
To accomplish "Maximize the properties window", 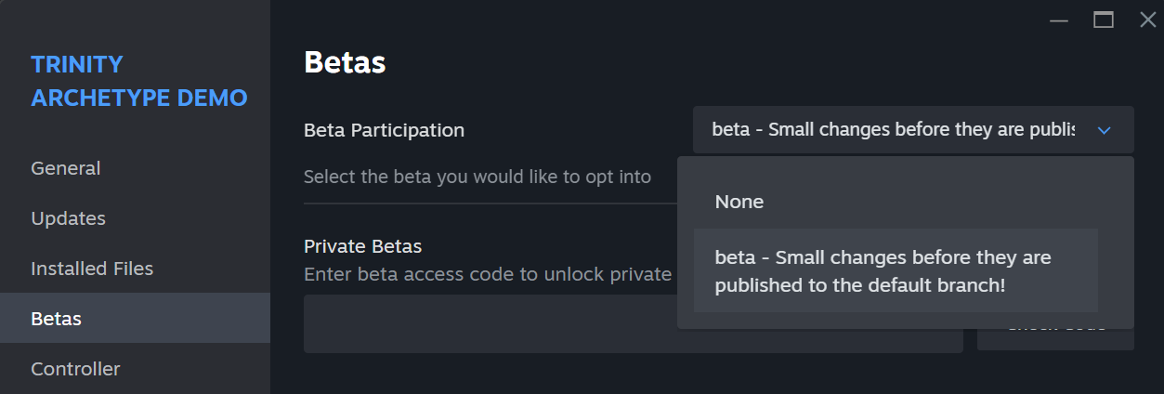I will pos(1104,20).
